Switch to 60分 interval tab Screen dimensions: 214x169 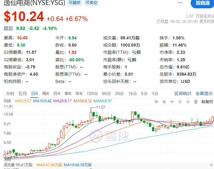pos(106,94)
